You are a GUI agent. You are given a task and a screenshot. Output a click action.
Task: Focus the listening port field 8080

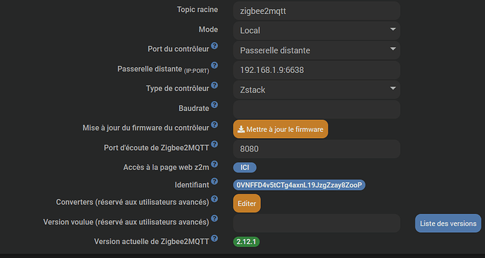click(x=316, y=149)
